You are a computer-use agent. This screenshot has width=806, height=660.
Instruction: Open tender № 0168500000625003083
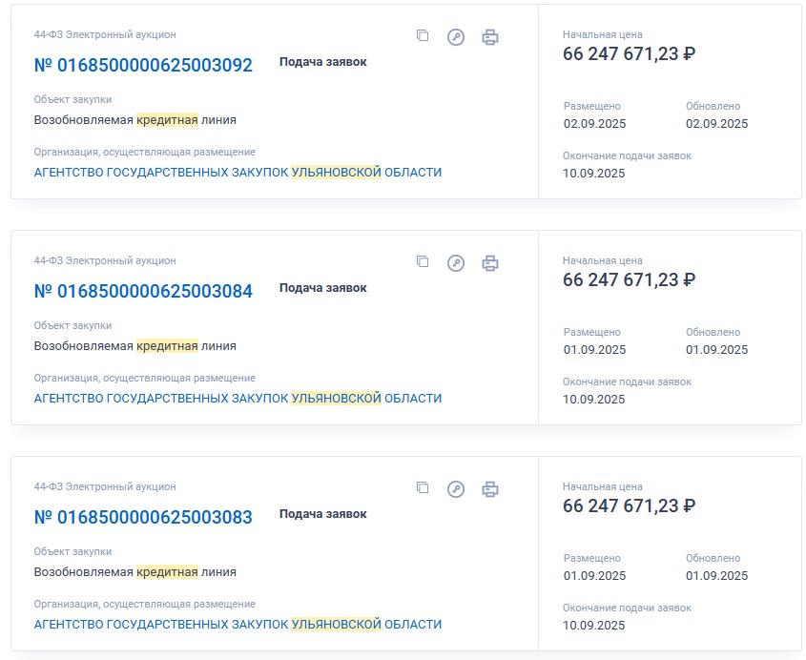point(143,518)
